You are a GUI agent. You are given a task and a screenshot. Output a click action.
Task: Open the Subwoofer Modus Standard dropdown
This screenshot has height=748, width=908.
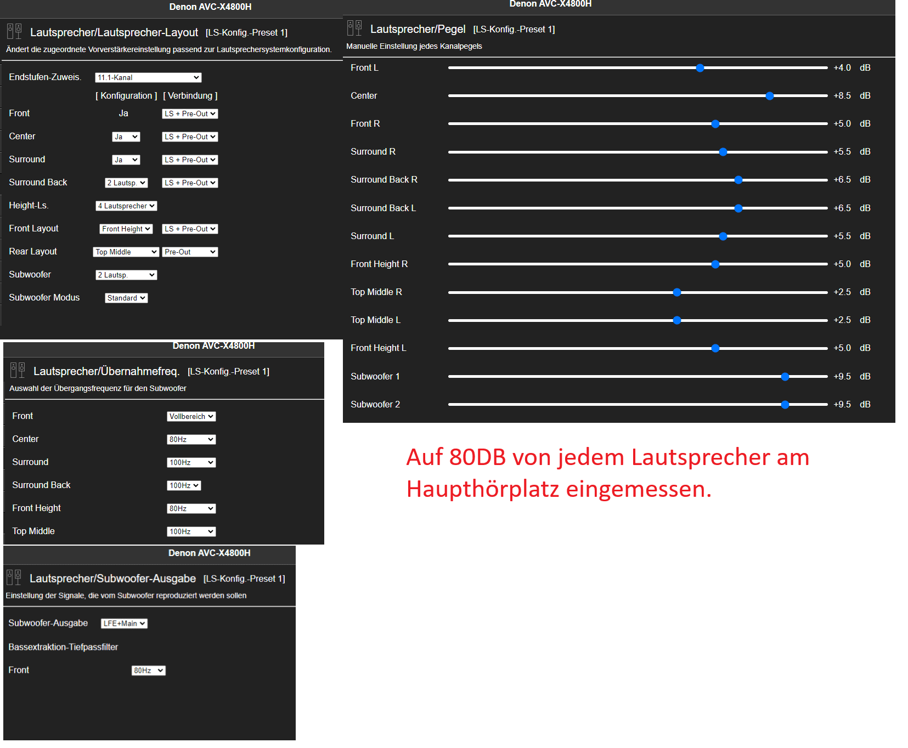(126, 298)
